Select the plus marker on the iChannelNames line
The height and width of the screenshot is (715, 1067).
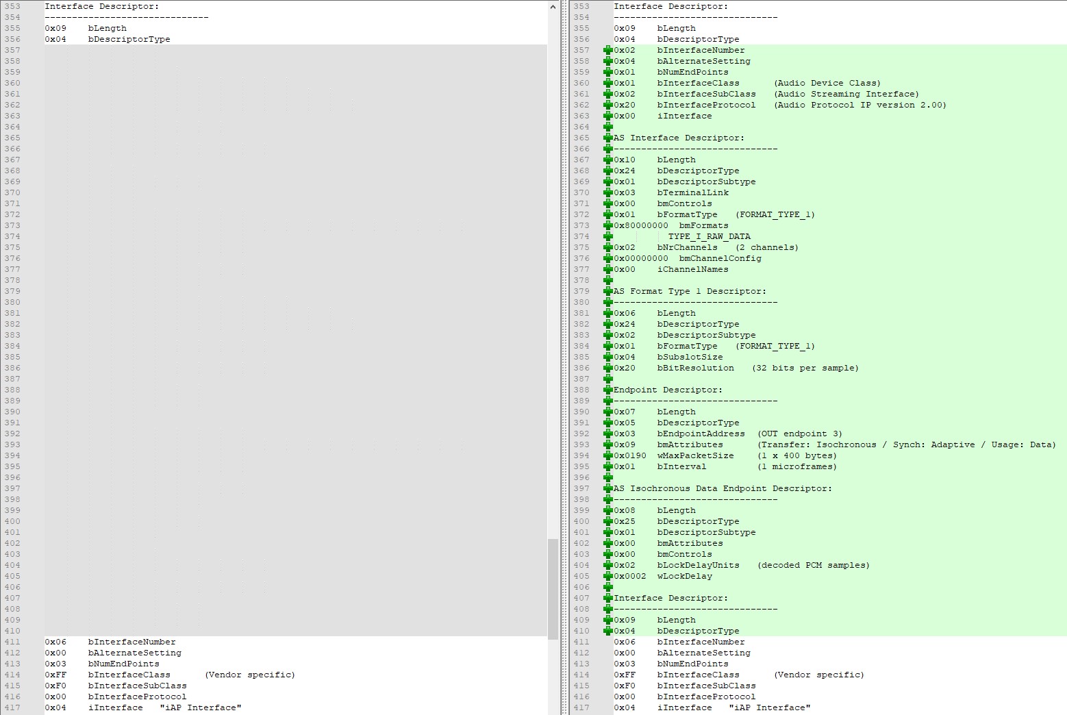607,269
